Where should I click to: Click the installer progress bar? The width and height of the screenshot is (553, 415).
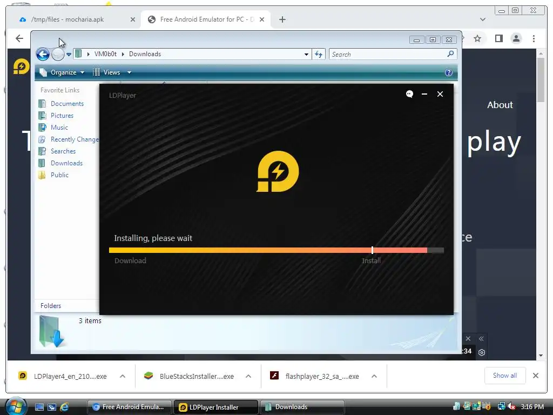coord(276,250)
